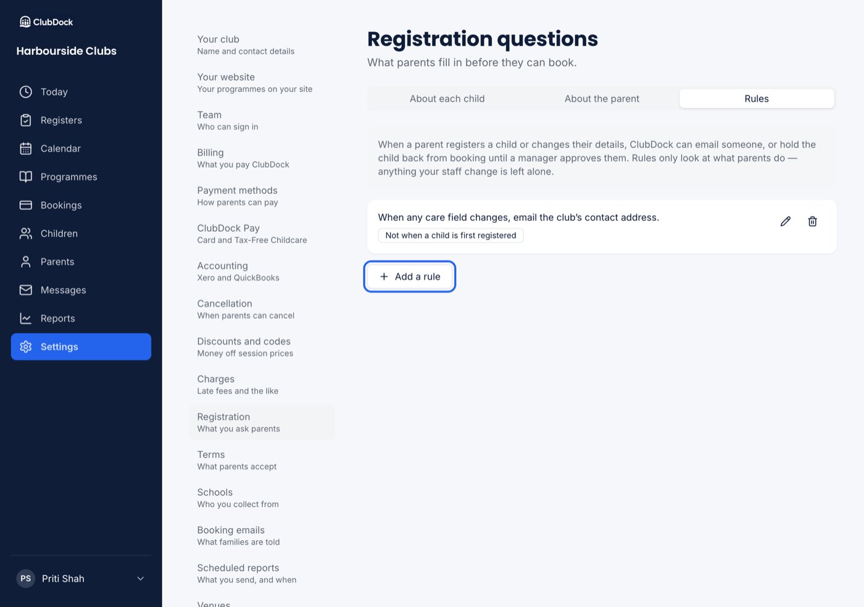Open Today from the sidebar
This screenshot has height=607, width=864.
81,92
